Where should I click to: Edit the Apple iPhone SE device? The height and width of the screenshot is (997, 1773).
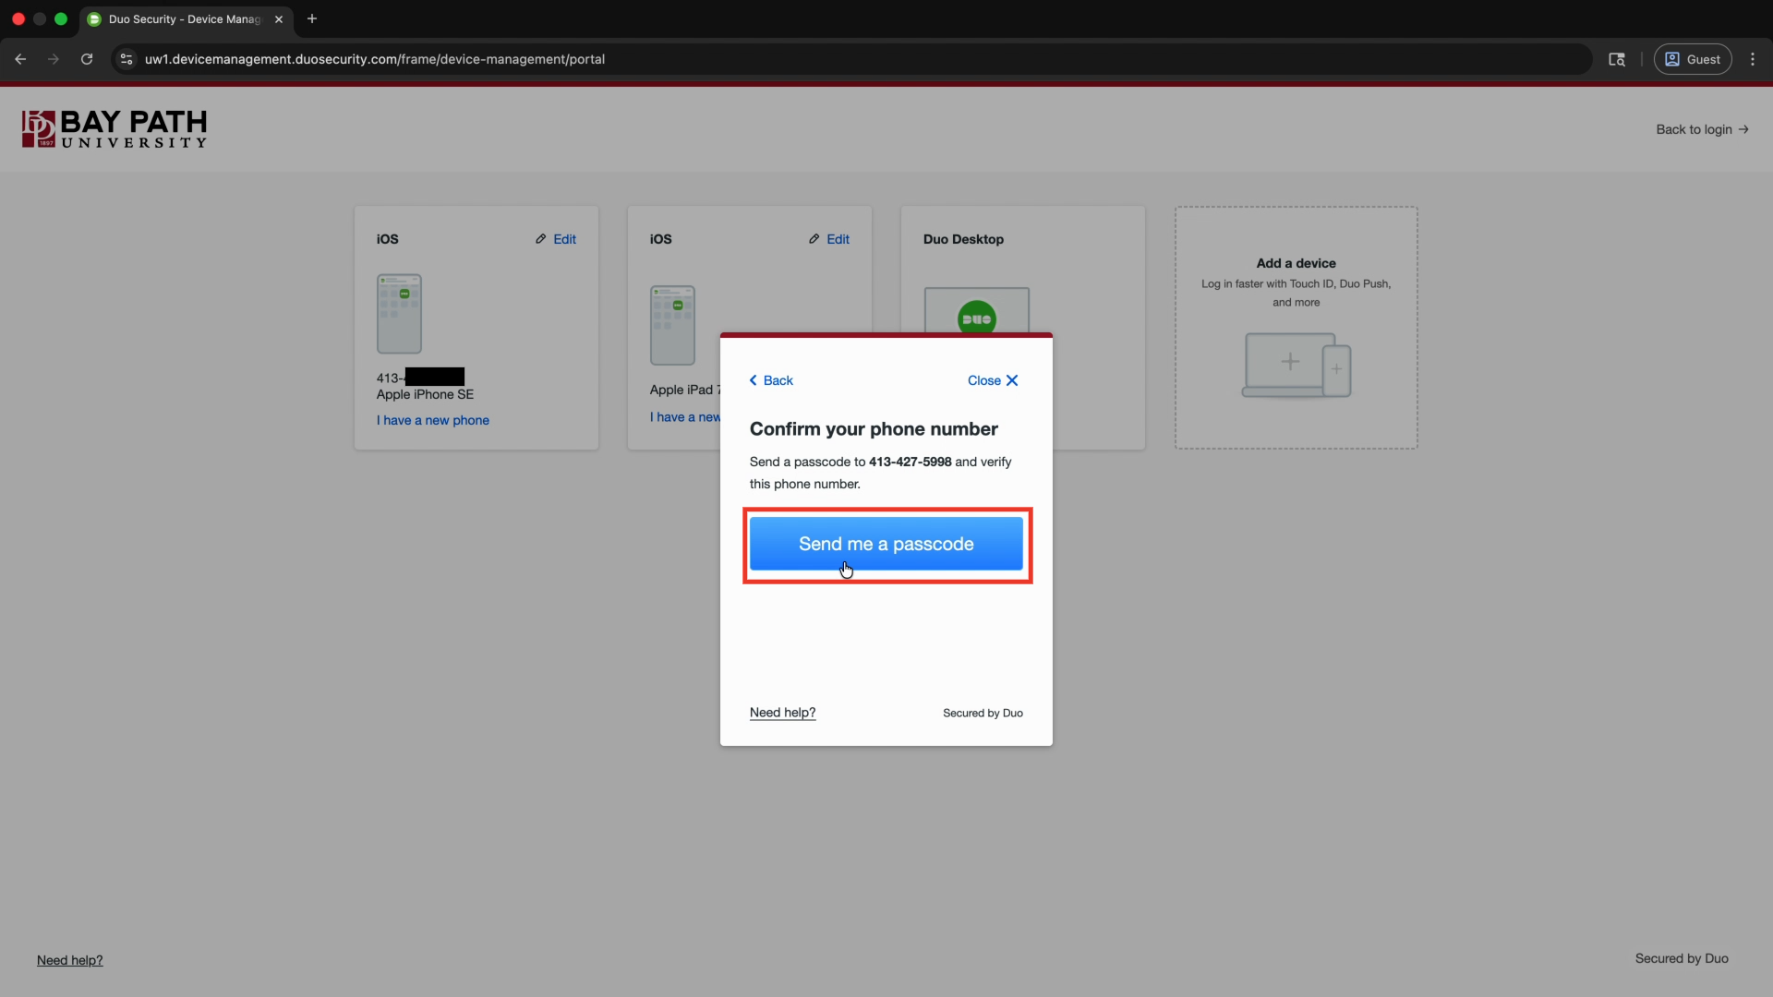(x=556, y=239)
